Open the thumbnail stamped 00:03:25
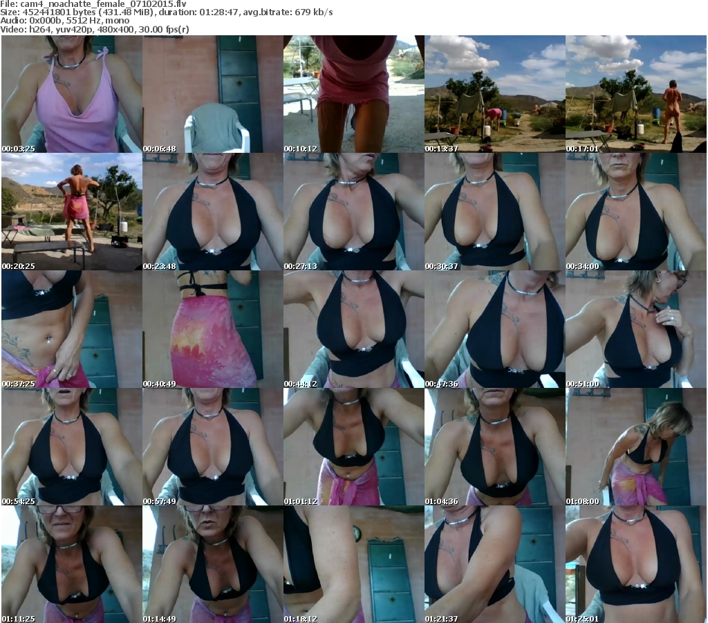 (72, 94)
